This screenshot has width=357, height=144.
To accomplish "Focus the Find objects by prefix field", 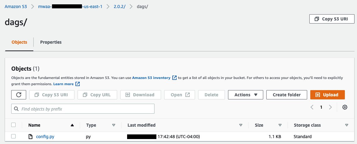I will click(x=83, y=109).
